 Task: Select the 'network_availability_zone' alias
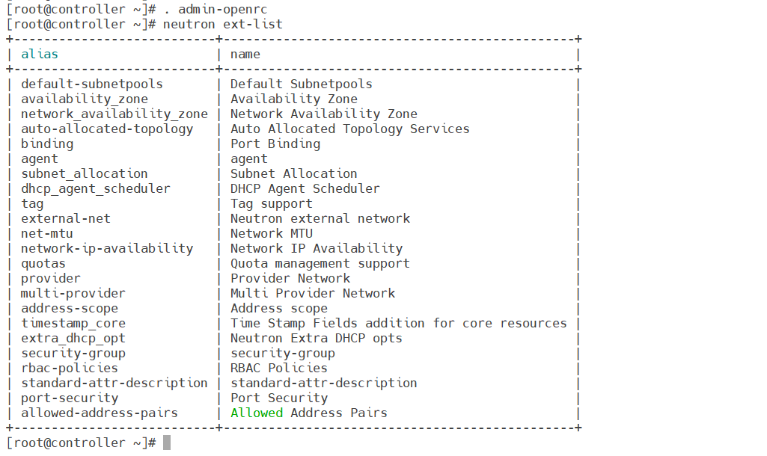point(114,114)
